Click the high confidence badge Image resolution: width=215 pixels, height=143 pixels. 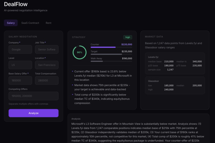click(128, 37)
